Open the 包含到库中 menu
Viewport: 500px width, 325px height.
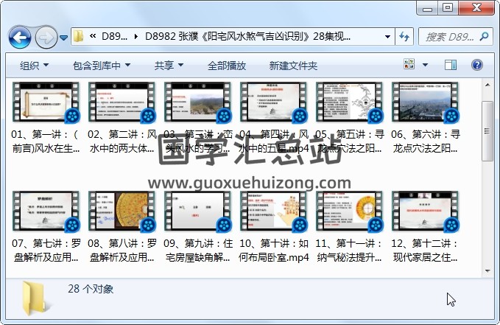tap(102, 66)
